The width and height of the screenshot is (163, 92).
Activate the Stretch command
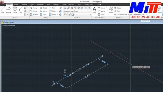[34, 15]
